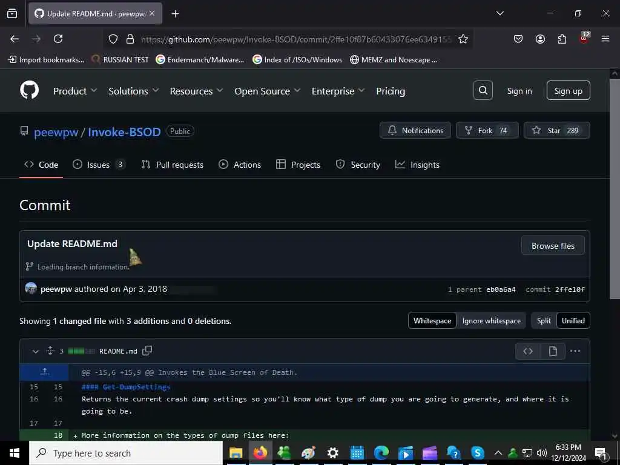Click the GitHub search magnifier button

[483, 91]
